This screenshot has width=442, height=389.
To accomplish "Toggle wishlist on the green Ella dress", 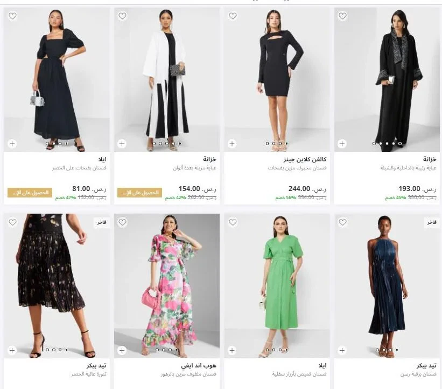I will click(233, 222).
